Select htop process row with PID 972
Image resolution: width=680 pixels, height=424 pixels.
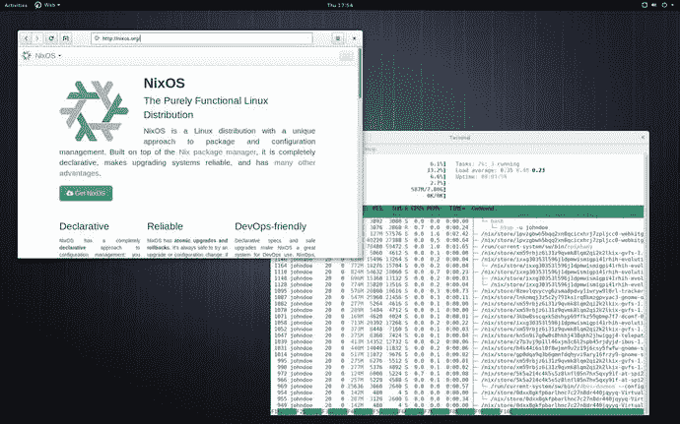457,373
